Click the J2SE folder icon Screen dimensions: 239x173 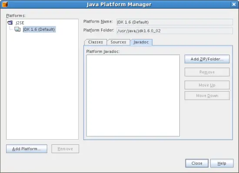[10, 23]
